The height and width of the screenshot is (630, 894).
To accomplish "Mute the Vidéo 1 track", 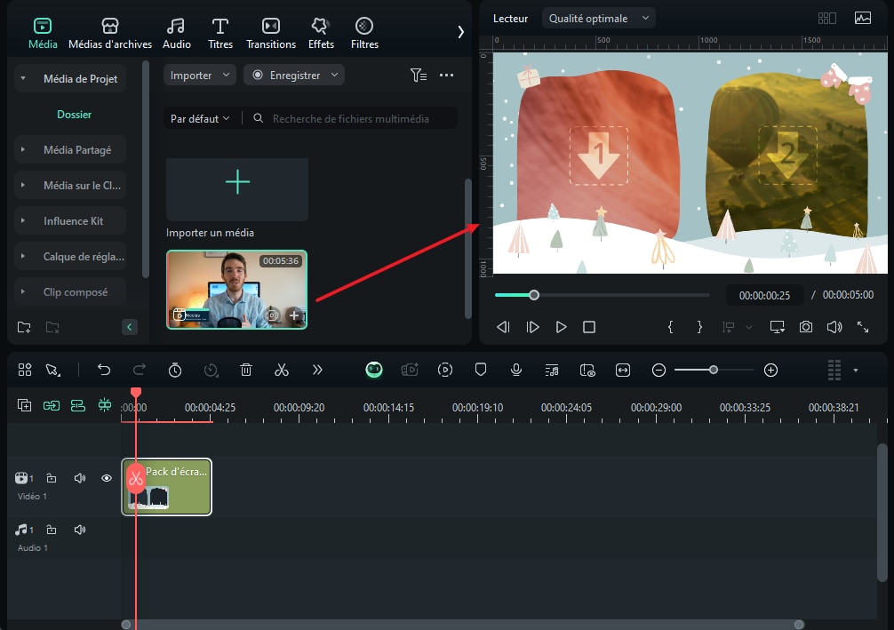I will [80, 478].
